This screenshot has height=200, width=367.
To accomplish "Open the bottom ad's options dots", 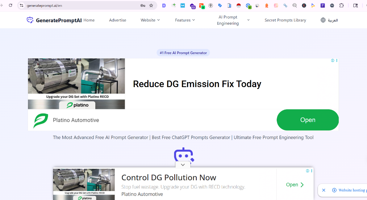I will [311, 171].
